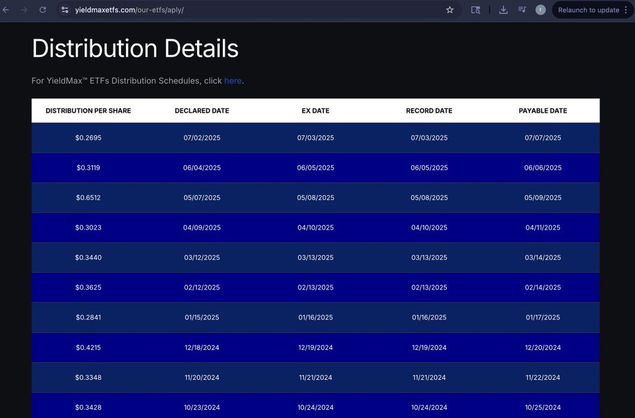Click the browser back arrow

(6, 10)
